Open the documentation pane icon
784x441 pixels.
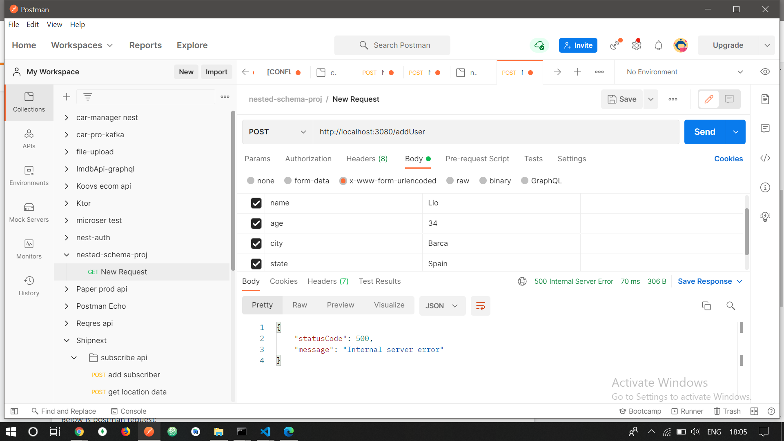pos(765,99)
